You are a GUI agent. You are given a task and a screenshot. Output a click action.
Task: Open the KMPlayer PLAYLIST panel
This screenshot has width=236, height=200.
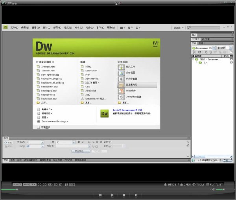(x=214, y=184)
